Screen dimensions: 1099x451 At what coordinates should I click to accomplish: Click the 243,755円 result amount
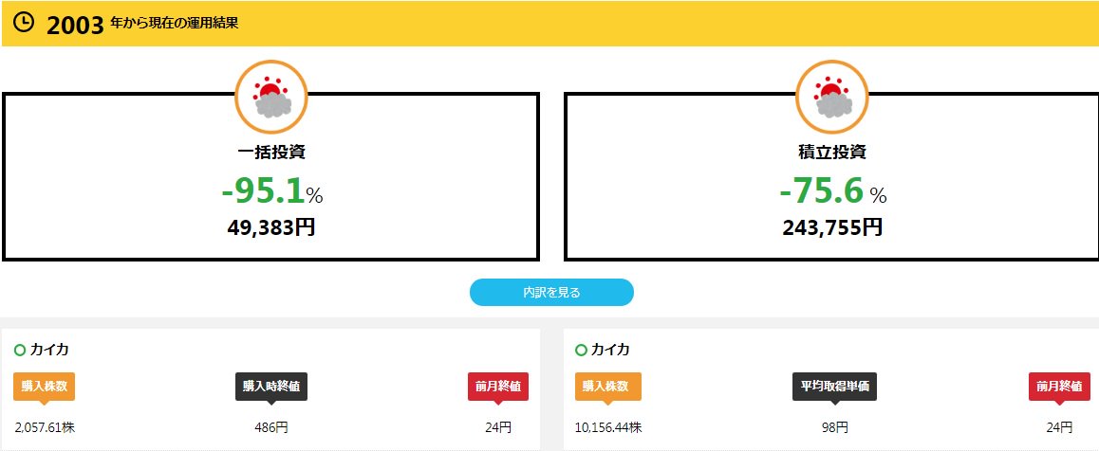(832, 227)
